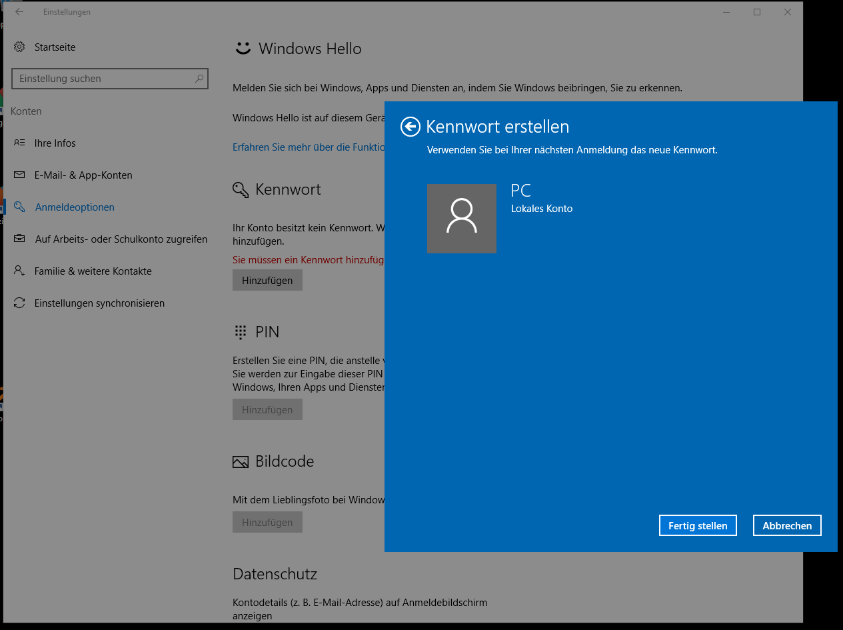Image resolution: width=843 pixels, height=630 pixels.
Task: Click the Konten section label
Action: [27, 111]
